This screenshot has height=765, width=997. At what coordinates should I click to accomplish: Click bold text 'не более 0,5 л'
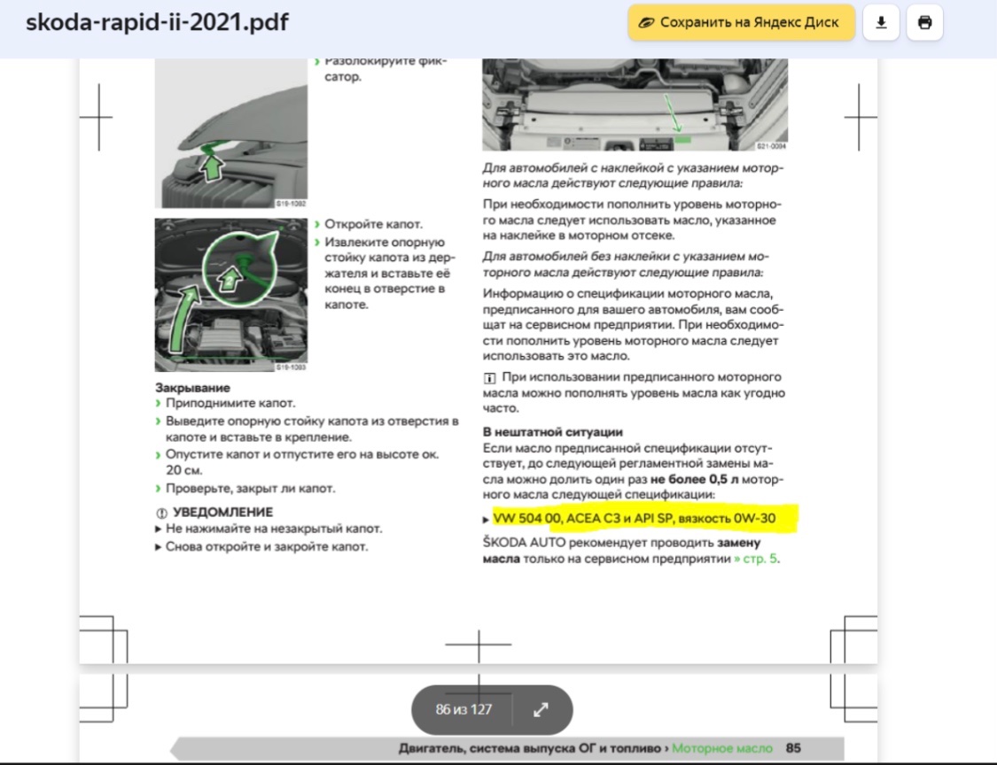694,479
